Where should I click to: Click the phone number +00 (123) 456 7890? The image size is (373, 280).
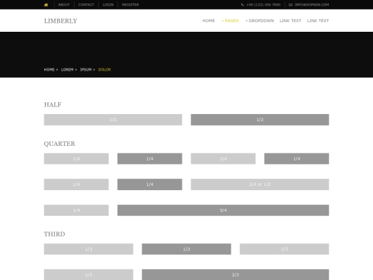pos(264,5)
